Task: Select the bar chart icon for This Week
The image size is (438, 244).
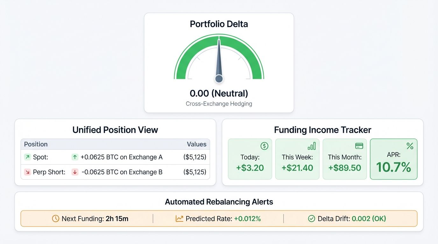Action: pyautogui.click(x=312, y=146)
